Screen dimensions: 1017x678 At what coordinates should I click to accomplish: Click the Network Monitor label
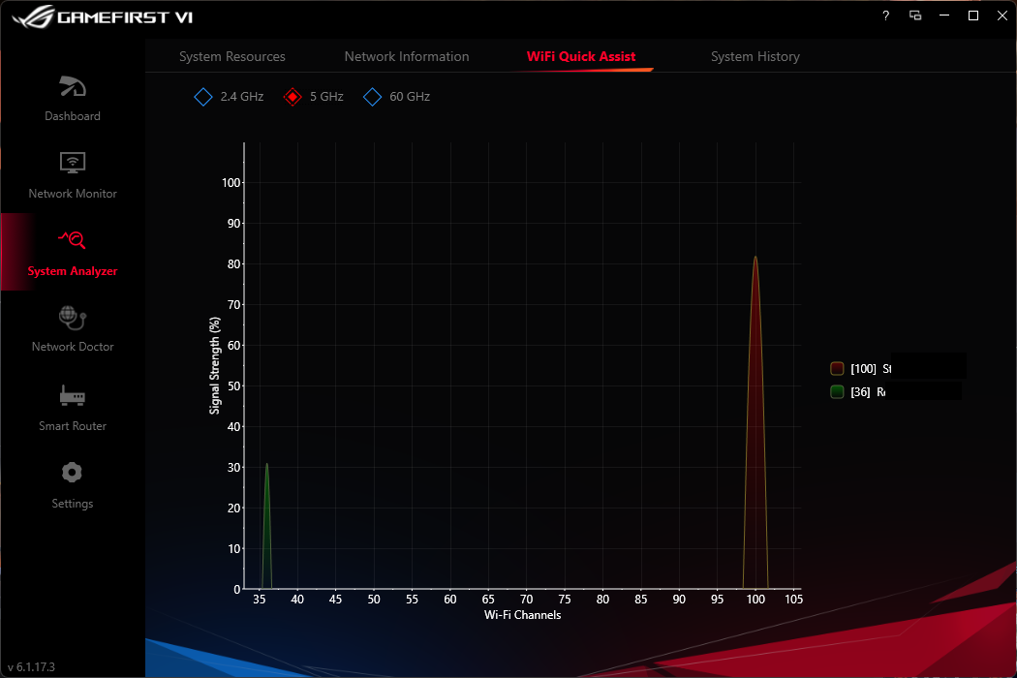point(73,194)
